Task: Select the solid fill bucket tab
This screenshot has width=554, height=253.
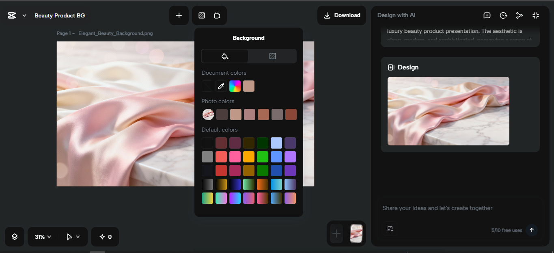Action: click(x=224, y=56)
